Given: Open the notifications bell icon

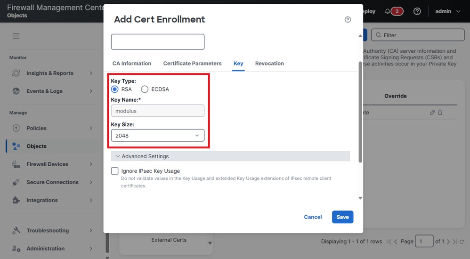Looking at the screenshot, I should (388, 11).
